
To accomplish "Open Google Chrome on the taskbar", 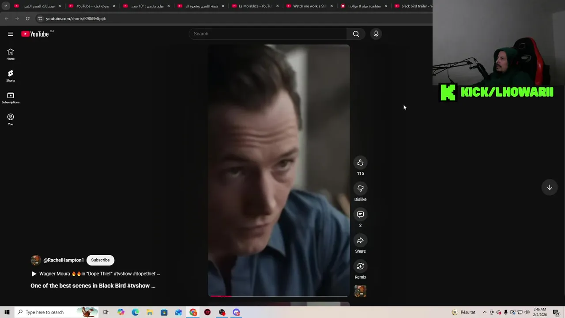I will pyautogui.click(x=193, y=312).
